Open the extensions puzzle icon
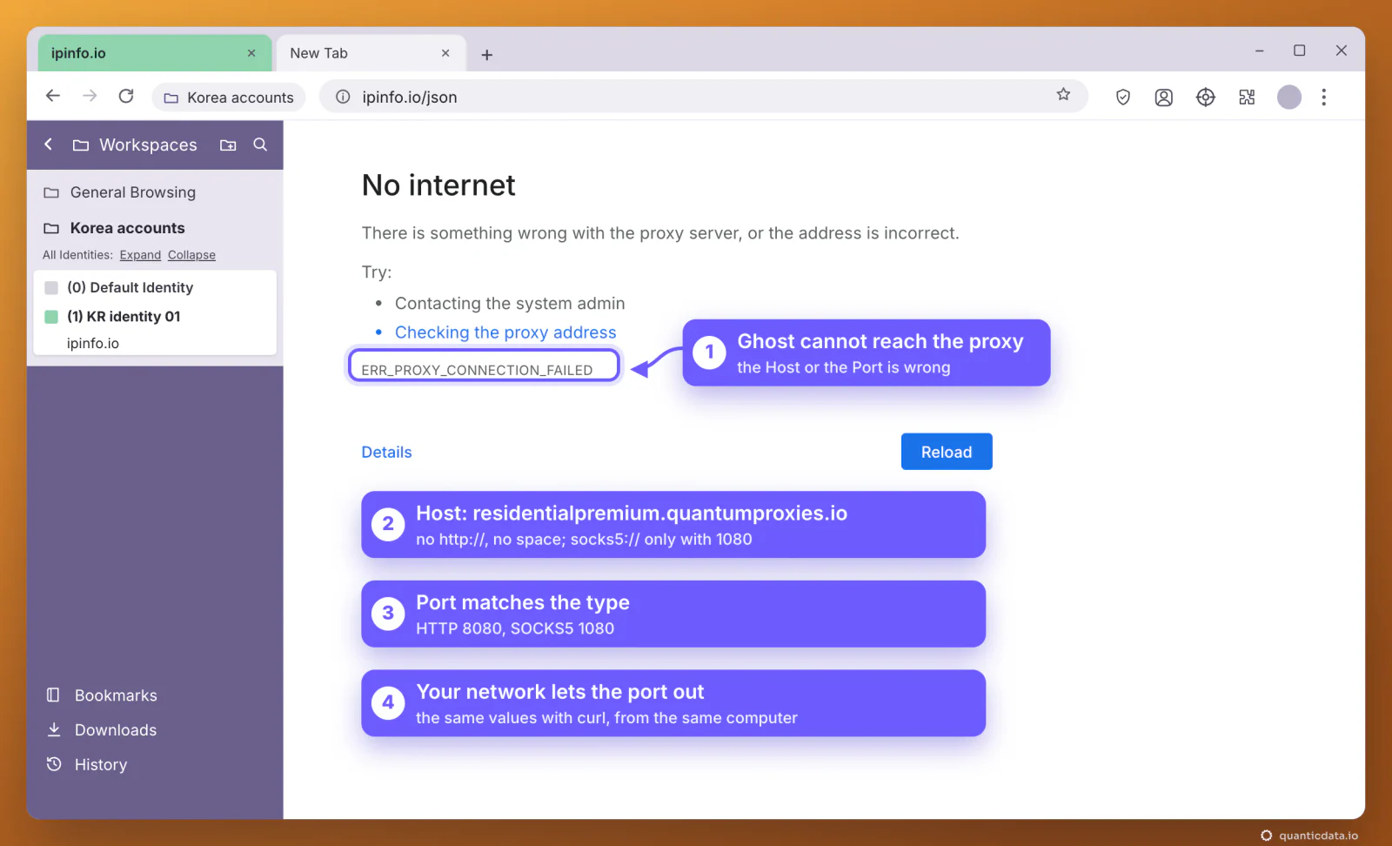This screenshot has width=1392, height=846. coord(1248,97)
